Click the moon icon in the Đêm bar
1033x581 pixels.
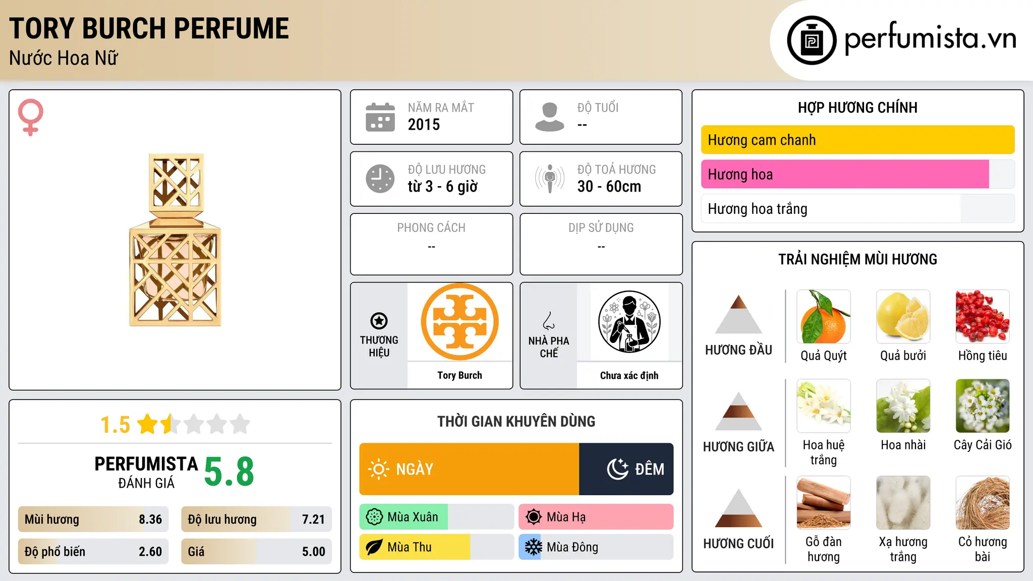point(617,469)
